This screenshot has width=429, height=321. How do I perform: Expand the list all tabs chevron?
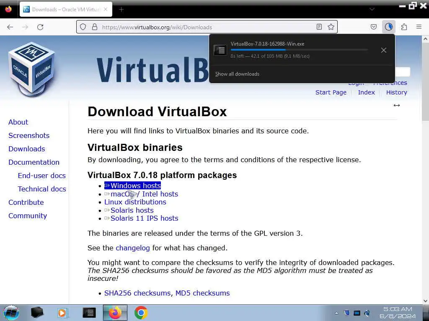coord(372,9)
